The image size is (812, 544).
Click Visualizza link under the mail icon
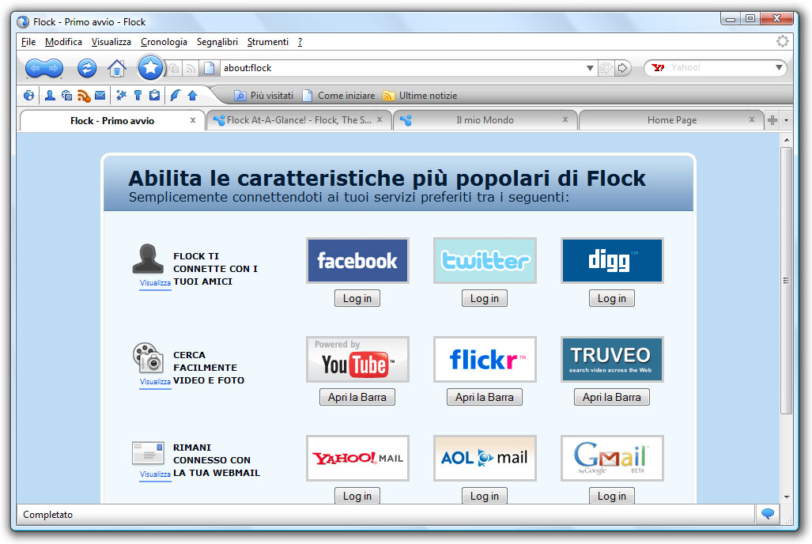155,474
